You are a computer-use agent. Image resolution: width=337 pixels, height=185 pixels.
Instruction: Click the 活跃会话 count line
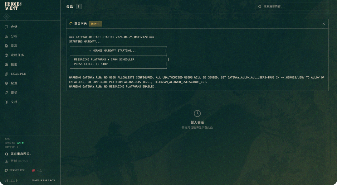tap(12, 147)
